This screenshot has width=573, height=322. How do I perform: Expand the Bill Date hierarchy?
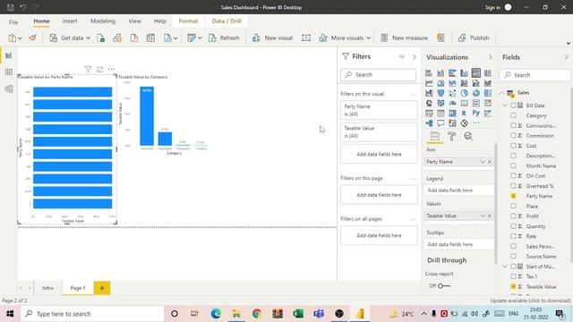click(505, 106)
